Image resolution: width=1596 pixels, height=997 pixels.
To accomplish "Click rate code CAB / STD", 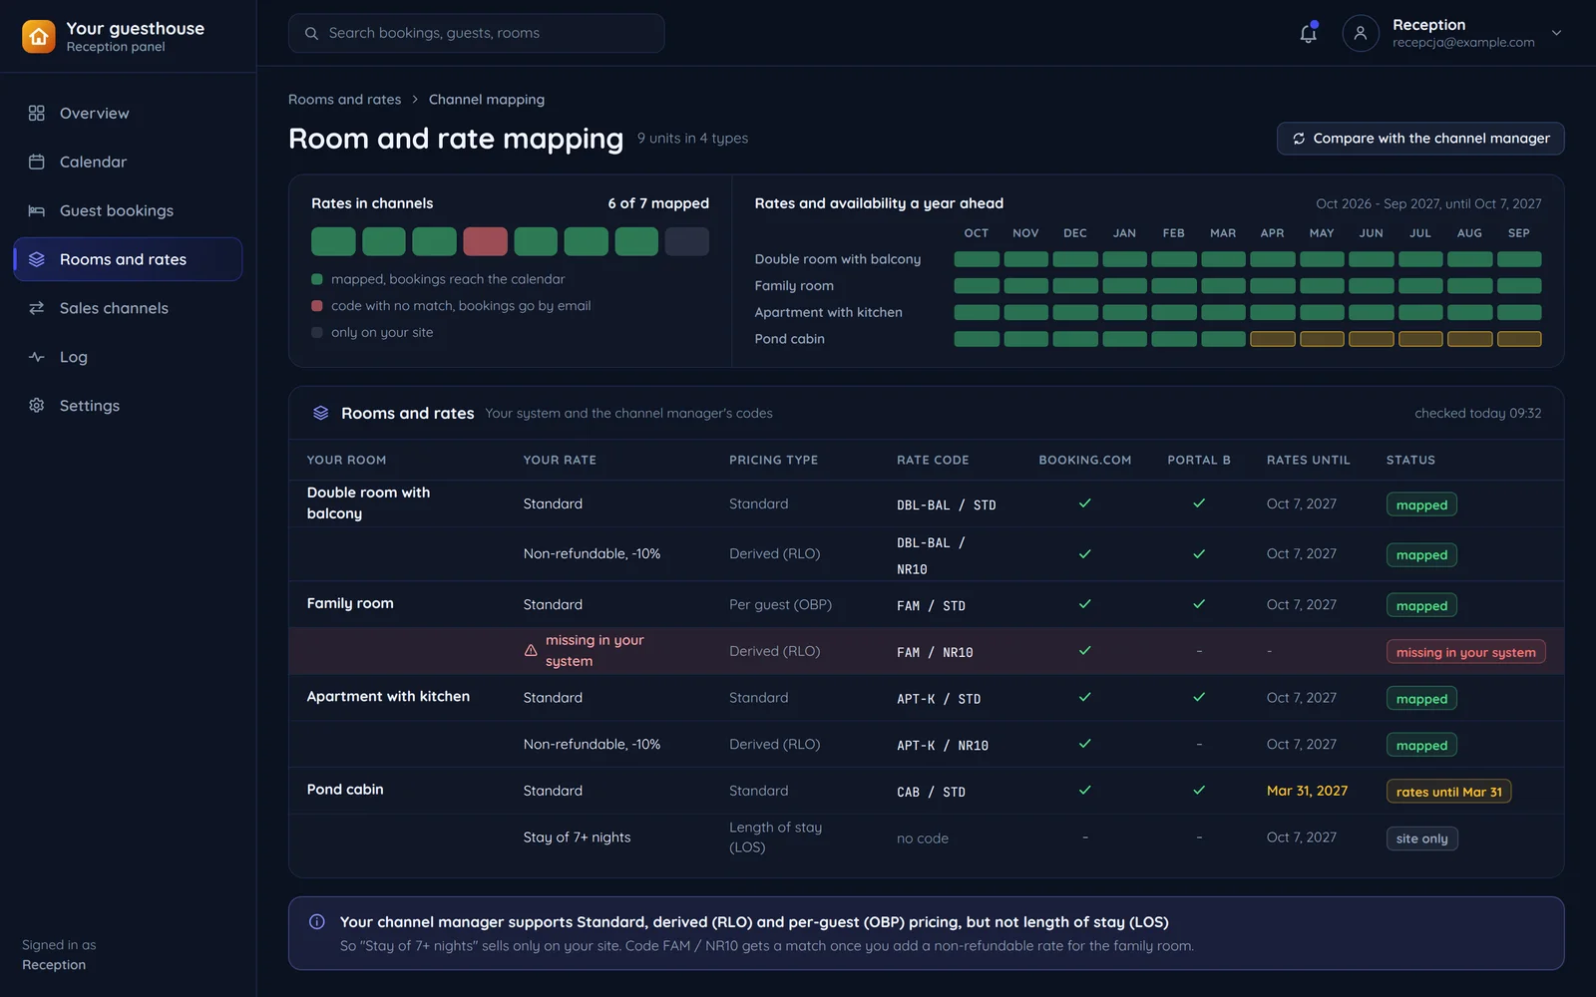I will point(931,792).
